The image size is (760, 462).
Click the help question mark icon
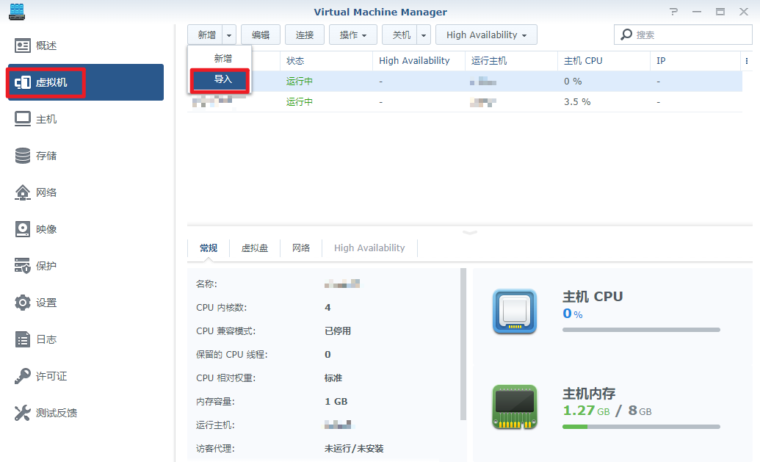[674, 12]
